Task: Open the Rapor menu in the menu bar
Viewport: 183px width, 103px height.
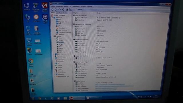Action: click(x=66, y=7)
